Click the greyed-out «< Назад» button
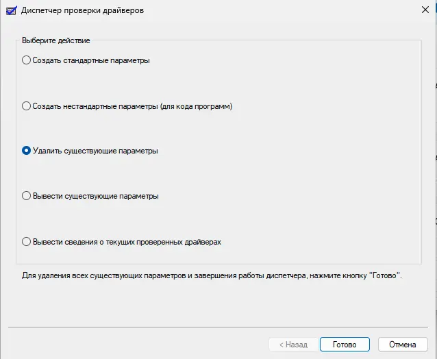Image resolution: width=437 pixels, height=359 pixels. (x=293, y=345)
